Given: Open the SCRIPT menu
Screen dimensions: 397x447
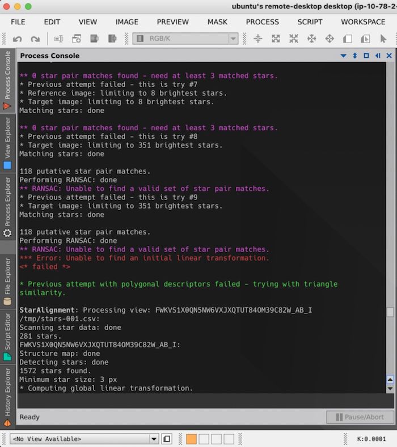Looking at the screenshot, I should 310,22.
